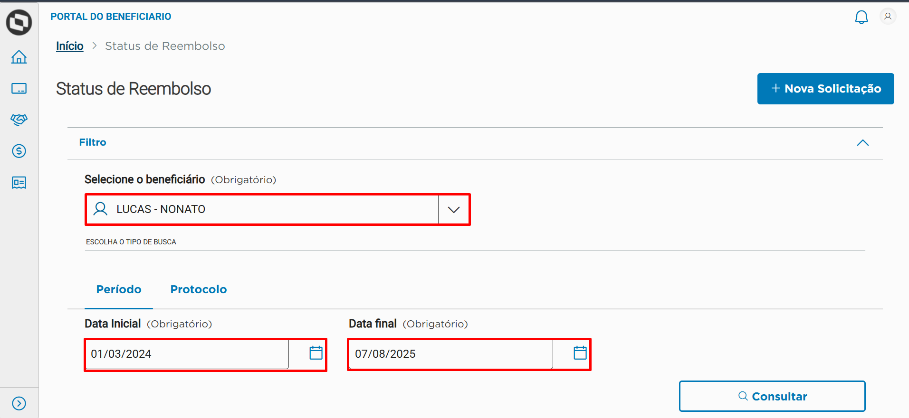Open the Data Inicial calendar picker
This screenshot has height=418, width=909.
click(316, 353)
